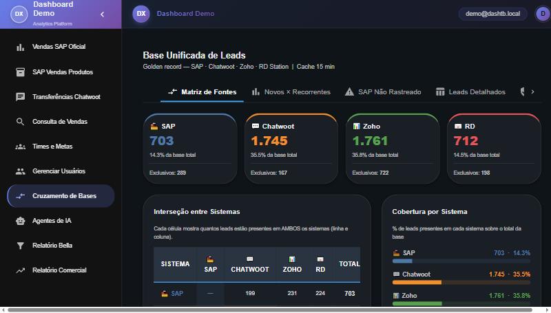Click the Chatwoot icon in the table header
Viewport: 551px width, 313px height.
[x=250, y=259]
